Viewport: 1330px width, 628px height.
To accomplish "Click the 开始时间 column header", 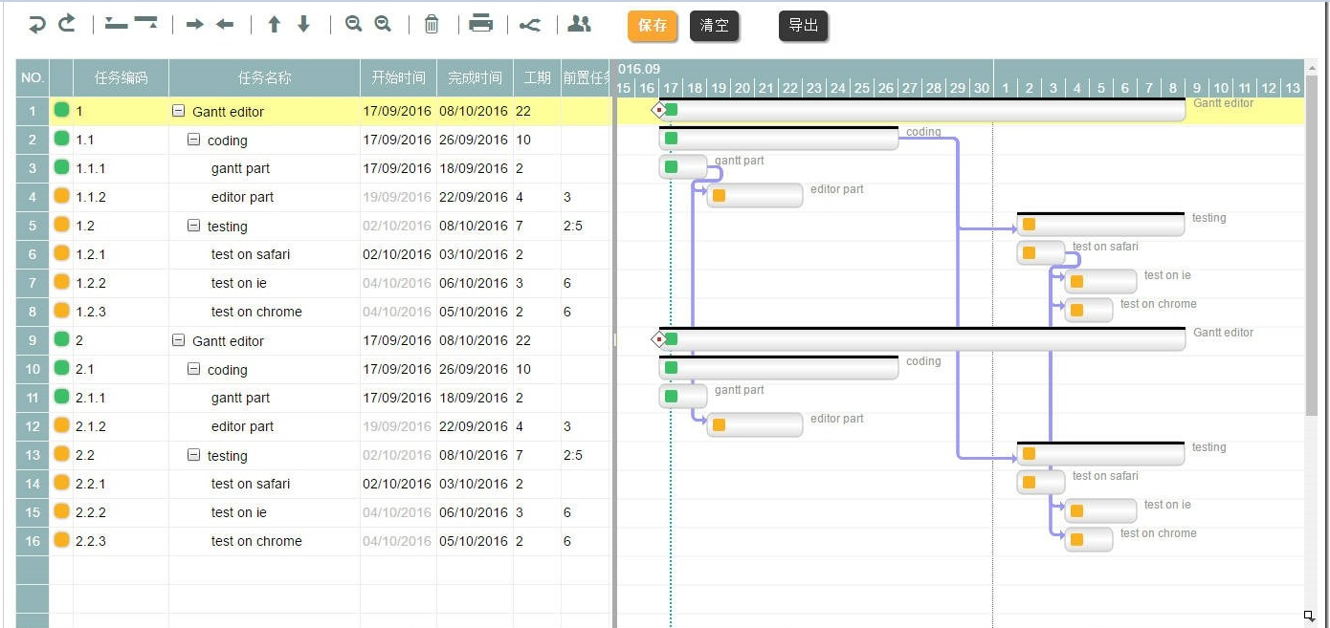I will pos(398,78).
